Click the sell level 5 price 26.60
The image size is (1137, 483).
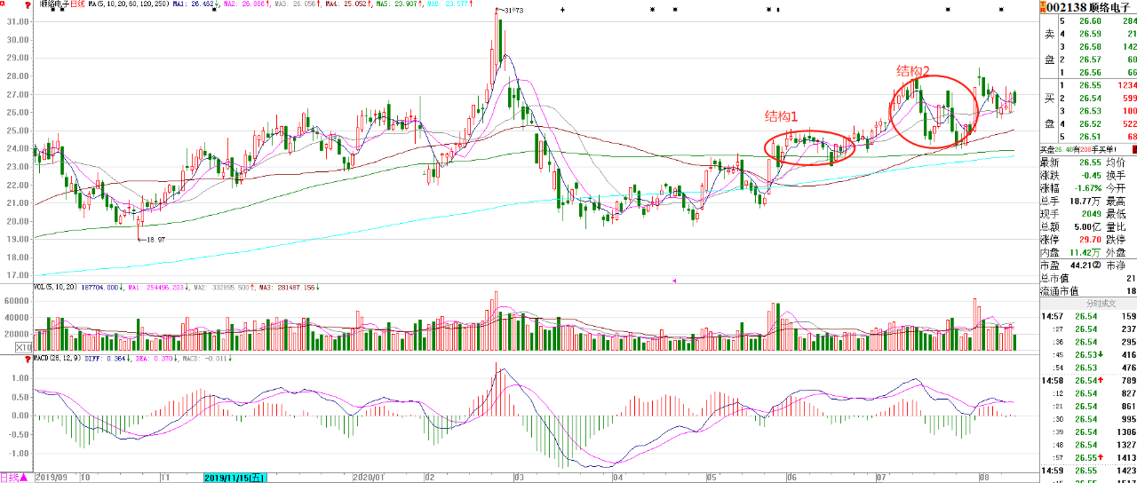coord(1088,20)
